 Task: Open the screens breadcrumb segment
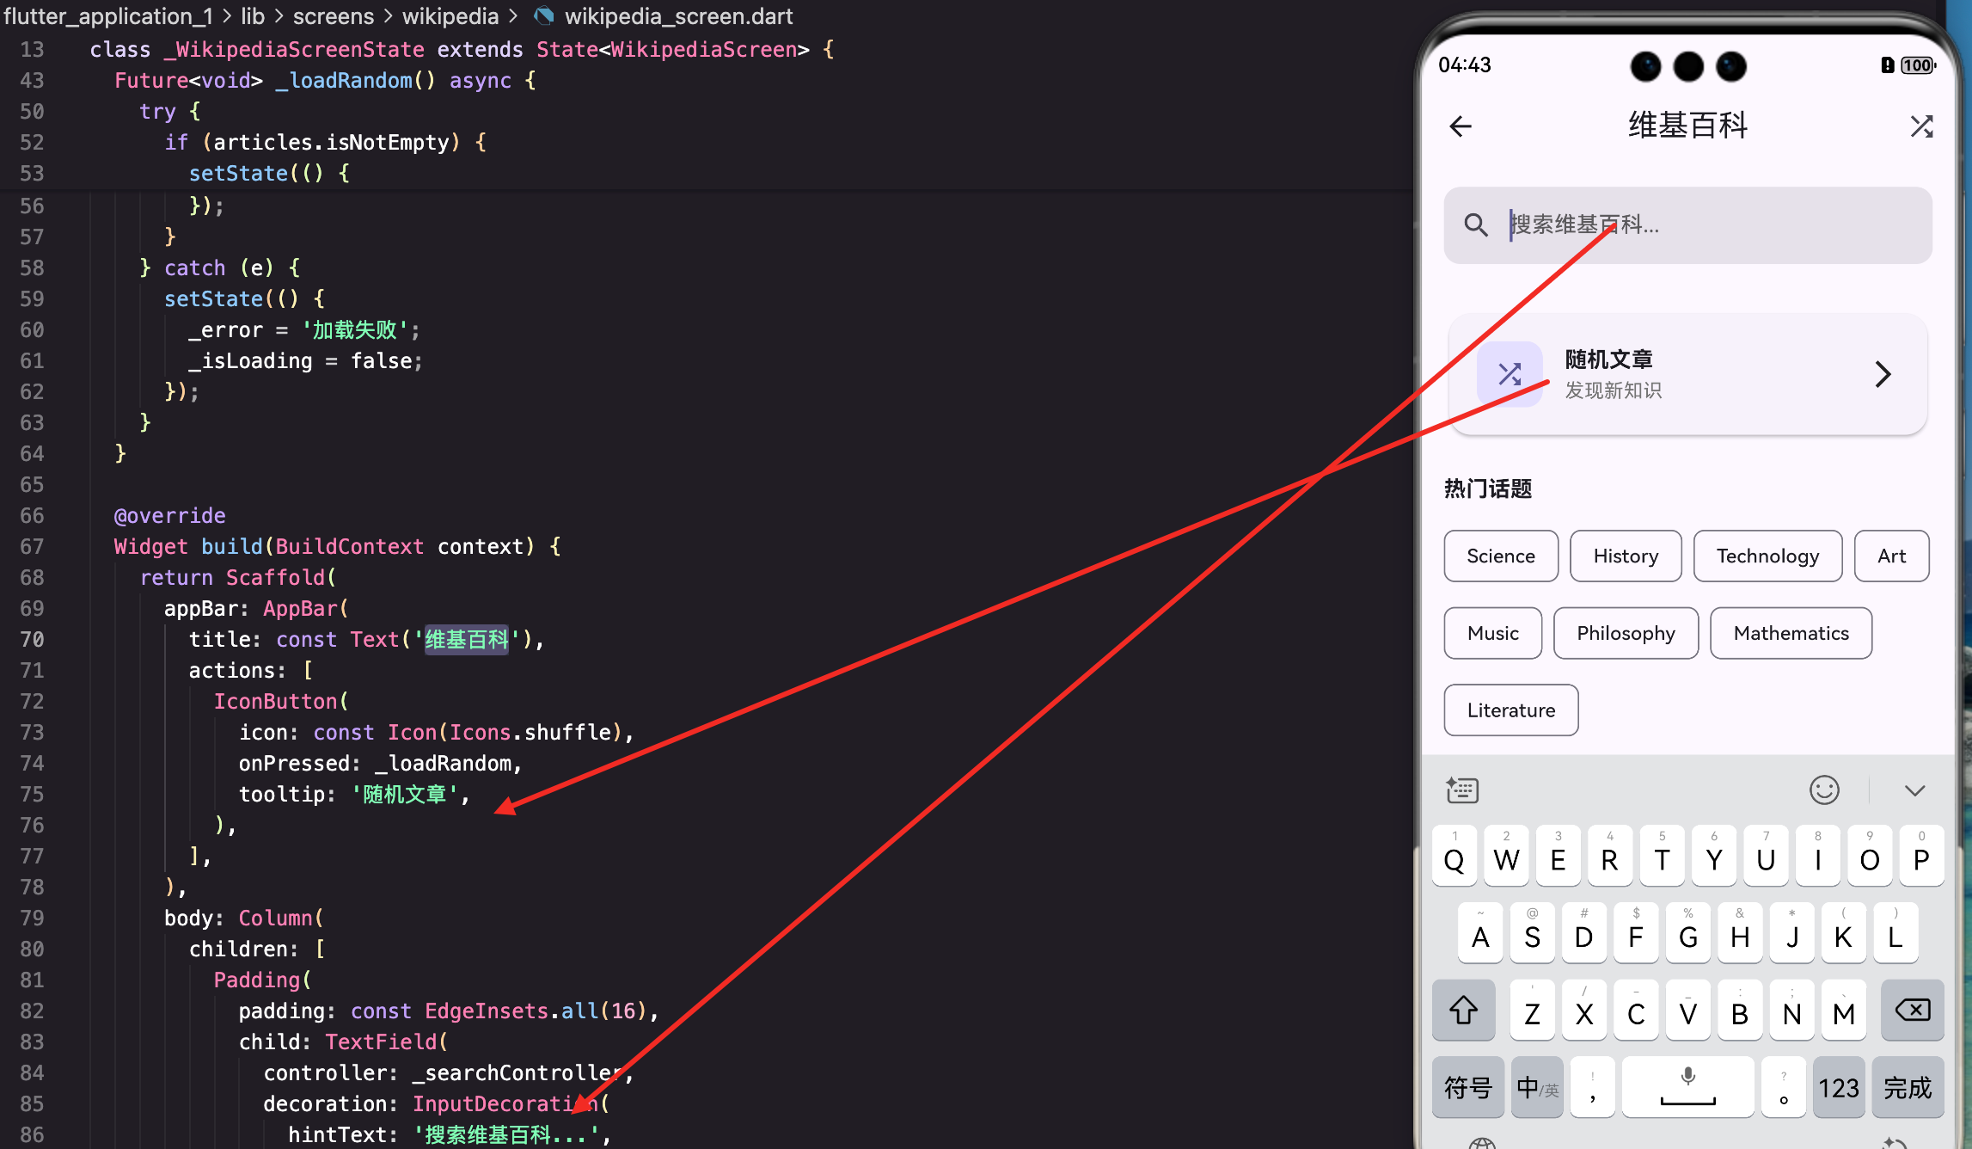tap(334, 16)
